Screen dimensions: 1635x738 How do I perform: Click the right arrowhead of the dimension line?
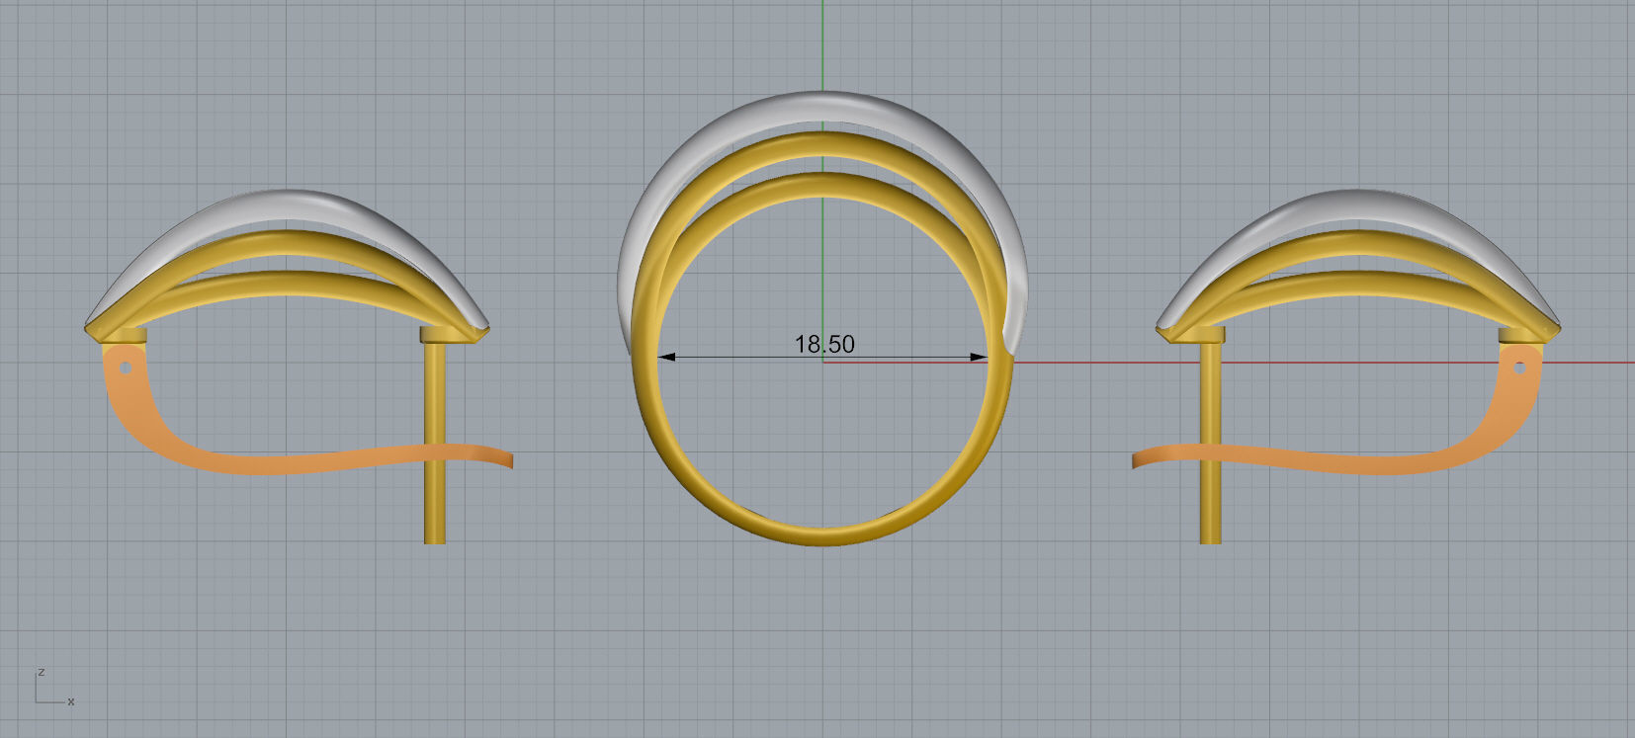(x=979, y=357)
